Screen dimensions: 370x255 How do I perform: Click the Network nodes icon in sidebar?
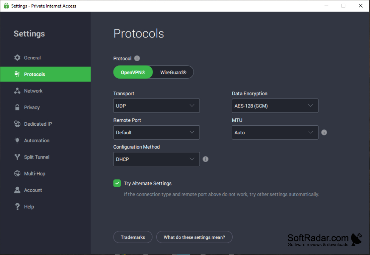tap(17, 91)
